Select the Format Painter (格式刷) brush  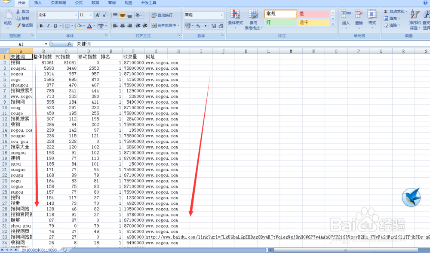point(25,25)
